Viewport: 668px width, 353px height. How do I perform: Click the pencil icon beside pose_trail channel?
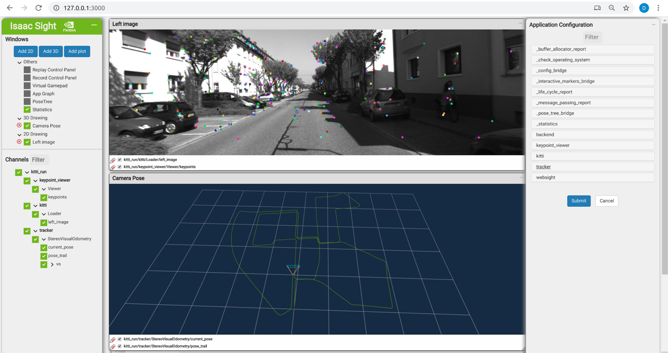point(113,346)
